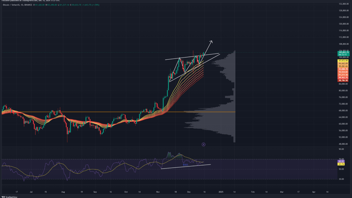Viewport: 352px width, 198px height.
Task: Click the 84,000.00 price axis label
Action: [x=343, y=84]
